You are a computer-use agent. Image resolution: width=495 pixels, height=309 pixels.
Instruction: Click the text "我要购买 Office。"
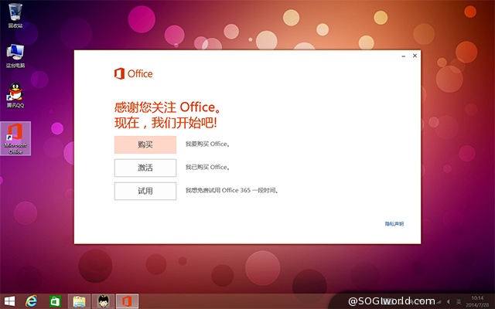coord(207,144)
